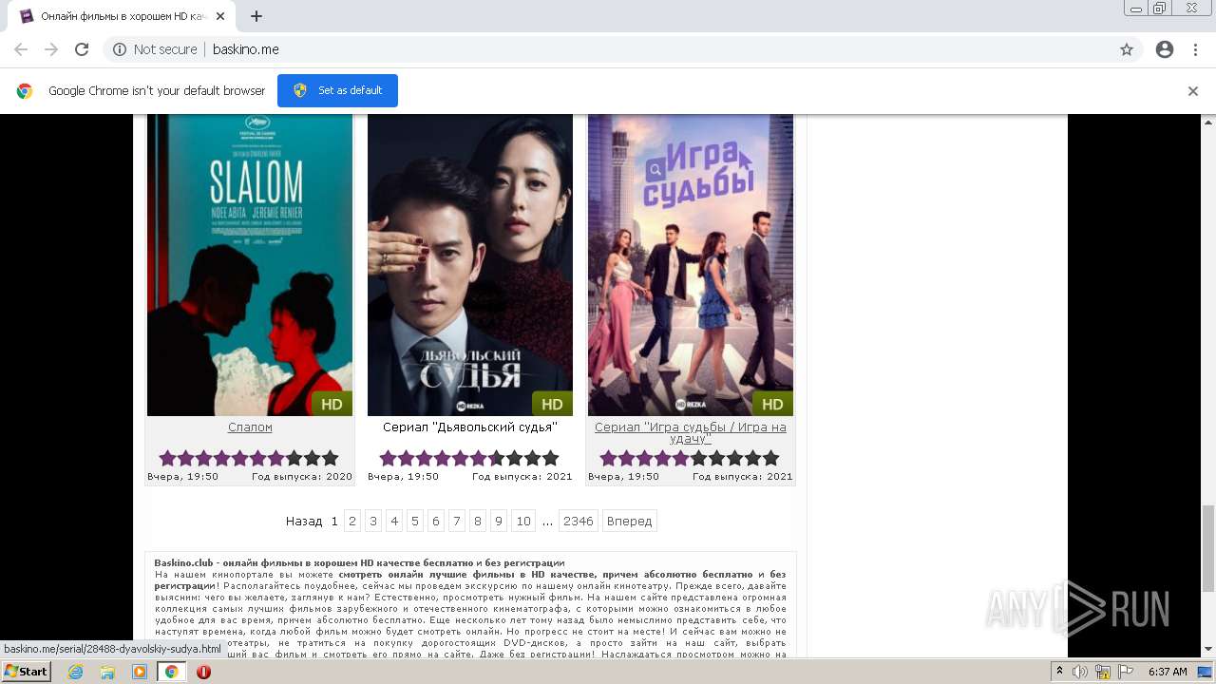Open Action Center flag icon

click(1126, 672)
